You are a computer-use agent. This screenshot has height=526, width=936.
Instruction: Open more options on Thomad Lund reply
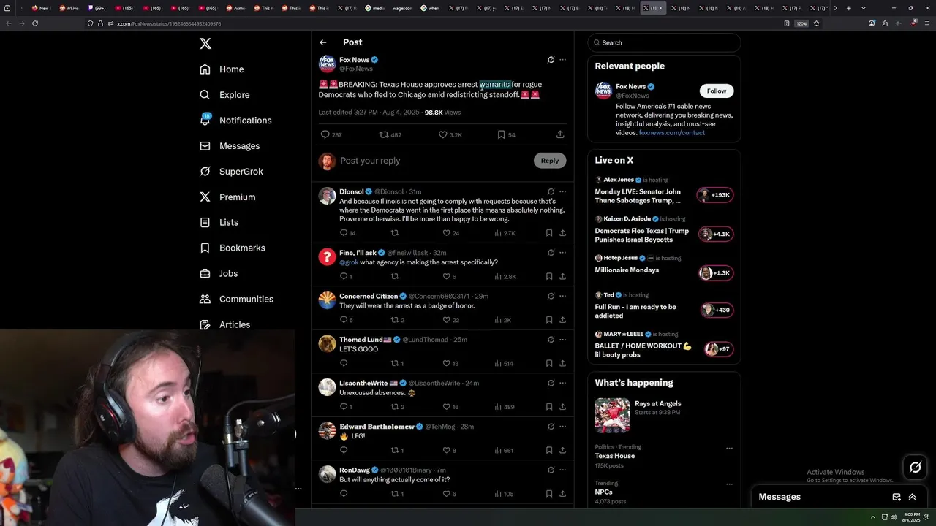(x=562, y=340)
